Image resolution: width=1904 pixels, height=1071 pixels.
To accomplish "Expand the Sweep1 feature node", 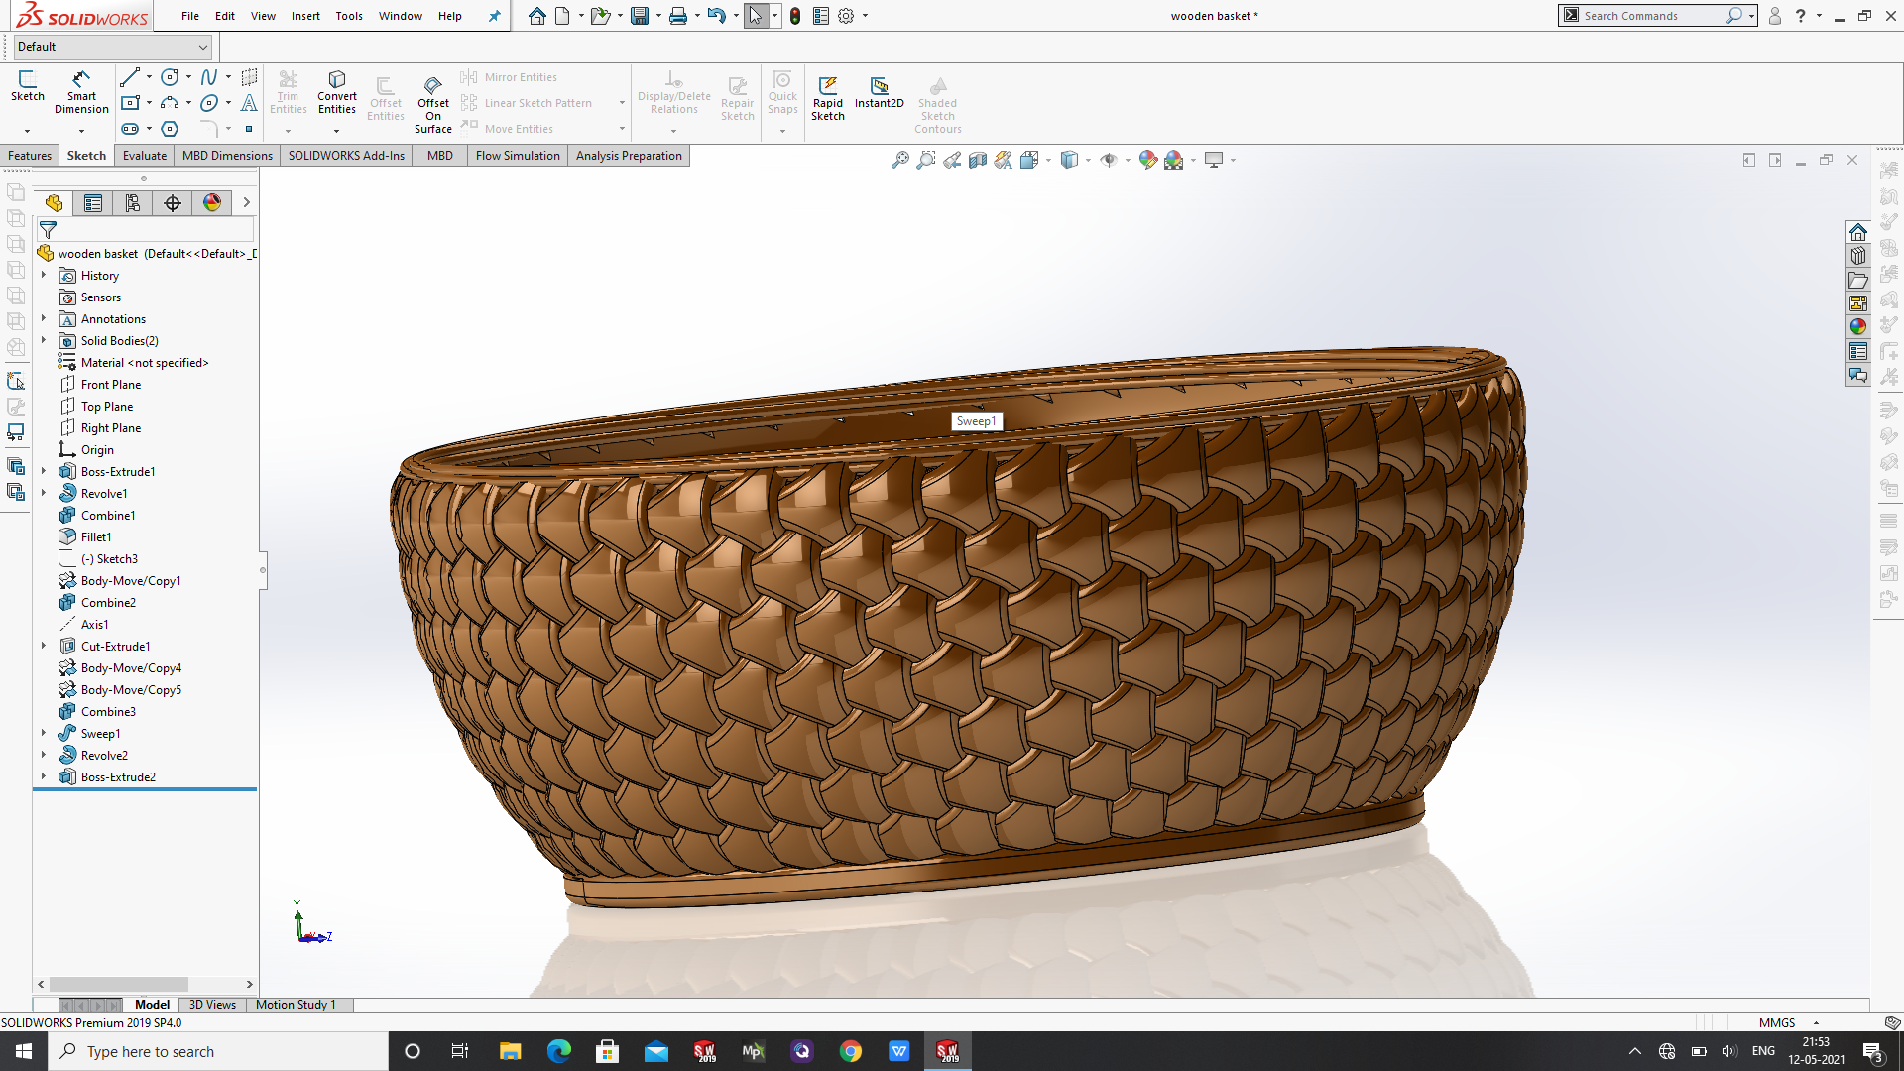I will (x=44, y=734).
